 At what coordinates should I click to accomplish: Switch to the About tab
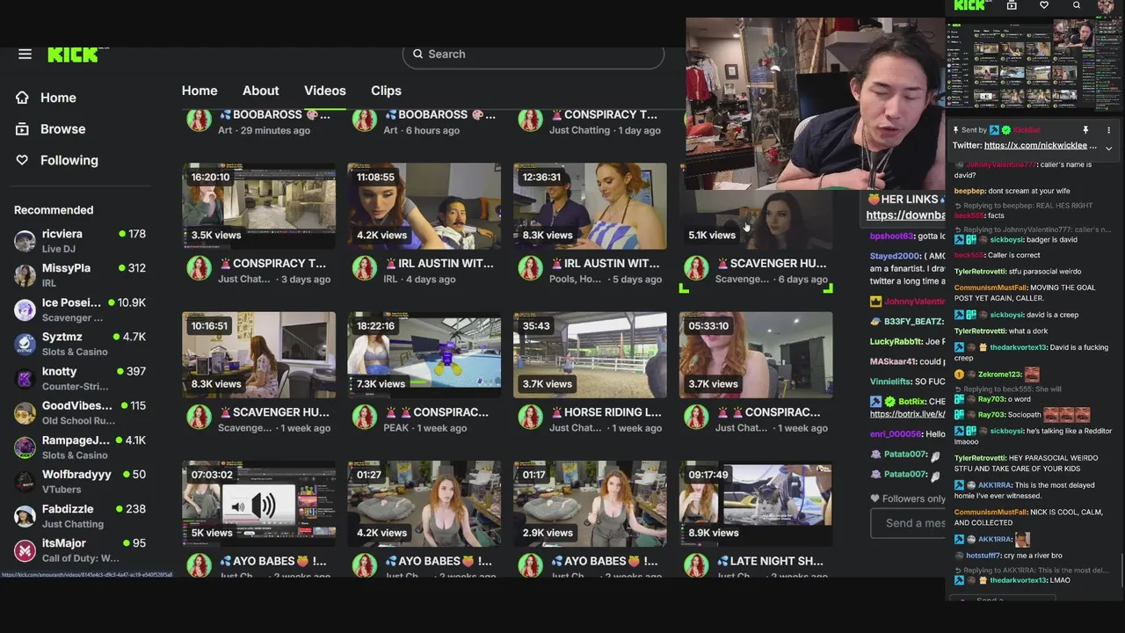pos(260,91)
